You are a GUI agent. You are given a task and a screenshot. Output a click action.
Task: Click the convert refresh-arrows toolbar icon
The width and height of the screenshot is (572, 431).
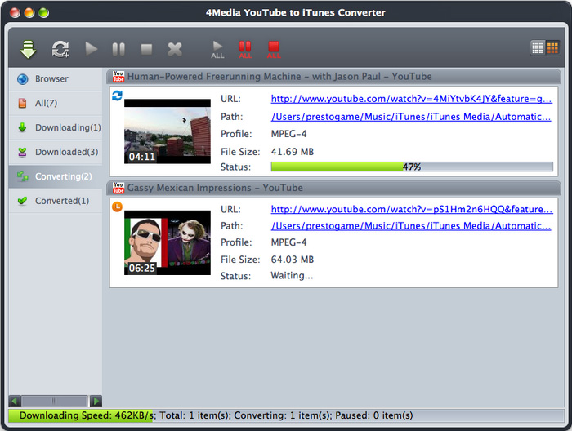(x=60, y=49)
